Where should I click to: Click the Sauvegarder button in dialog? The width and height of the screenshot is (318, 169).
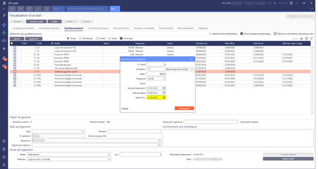[x=184, y=108]
